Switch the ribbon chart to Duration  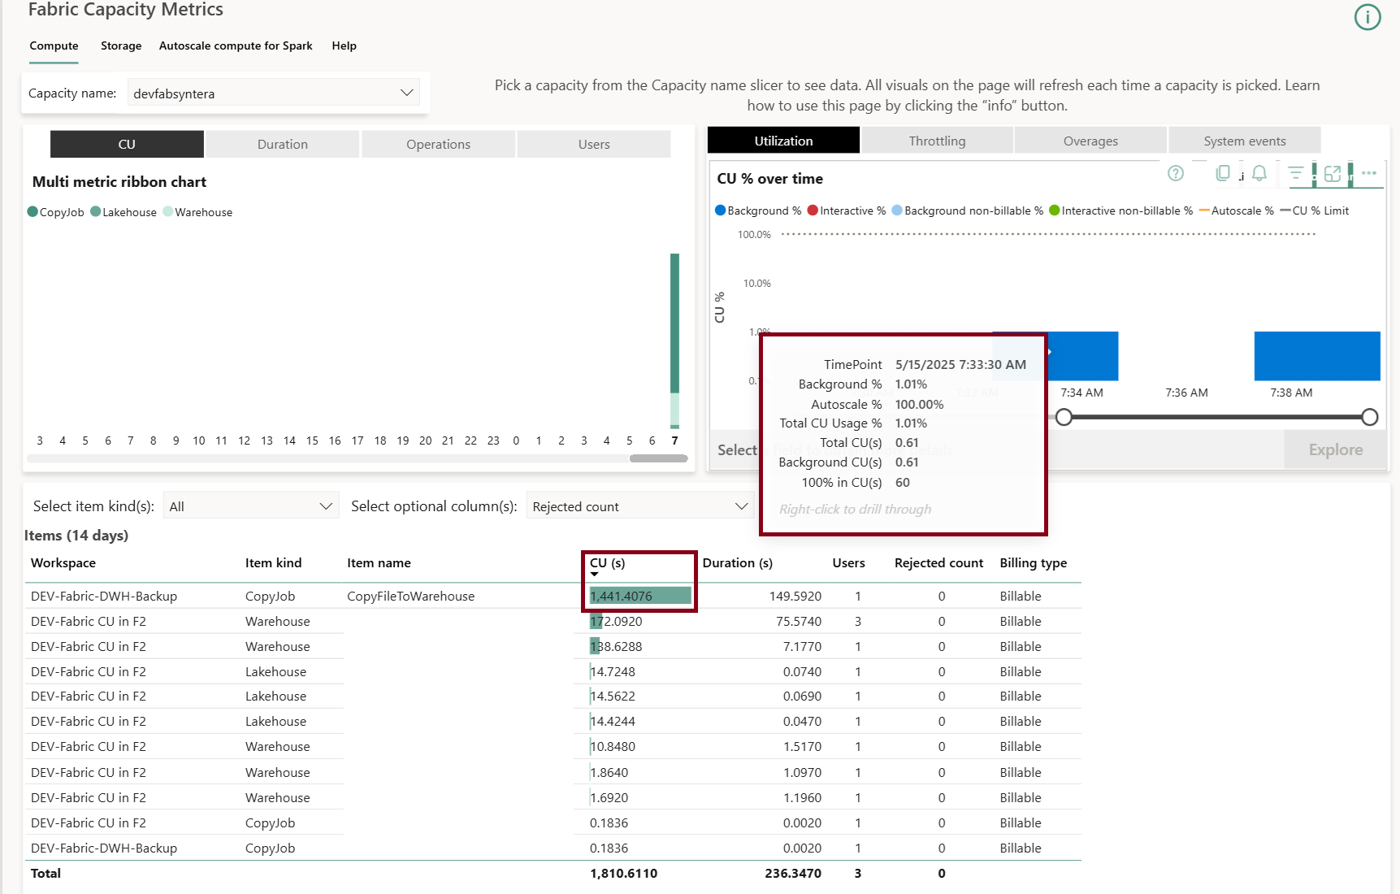[x=282, y=144]
